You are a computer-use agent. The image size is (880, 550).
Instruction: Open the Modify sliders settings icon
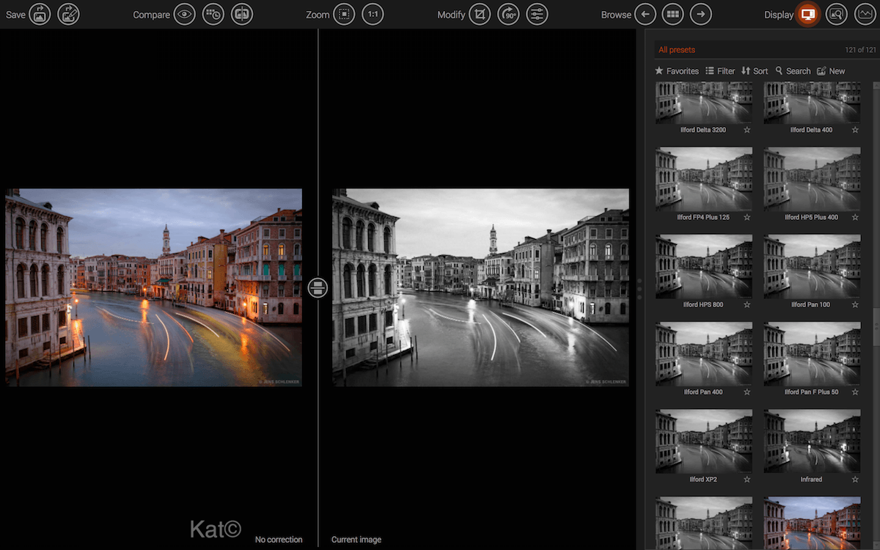point(538,14)
